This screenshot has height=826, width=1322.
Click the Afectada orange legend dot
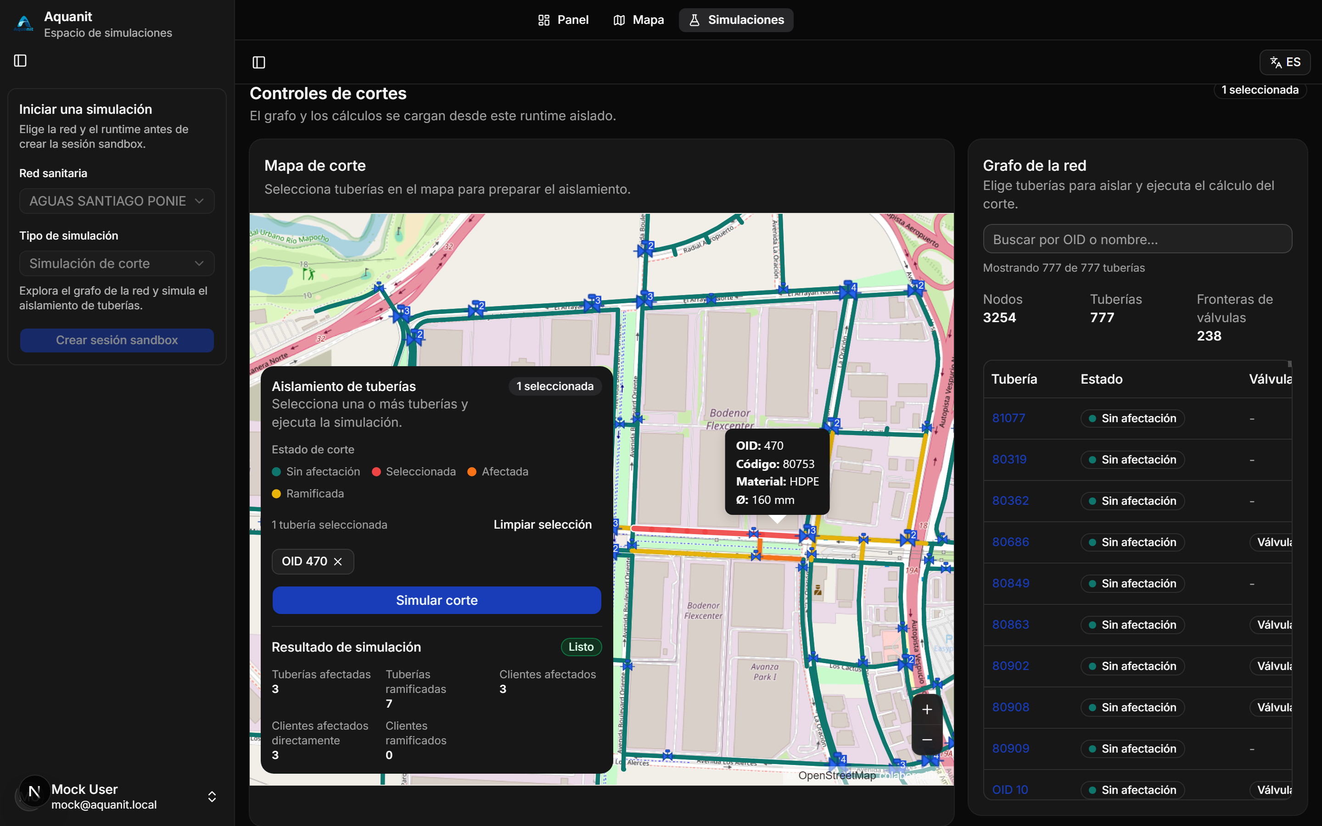[x=472, y=471]
